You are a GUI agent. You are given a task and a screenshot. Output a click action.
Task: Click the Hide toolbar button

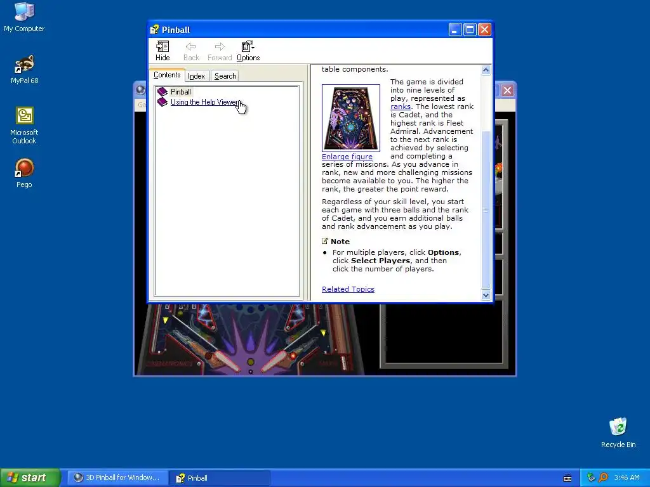[x=162, y=51]
